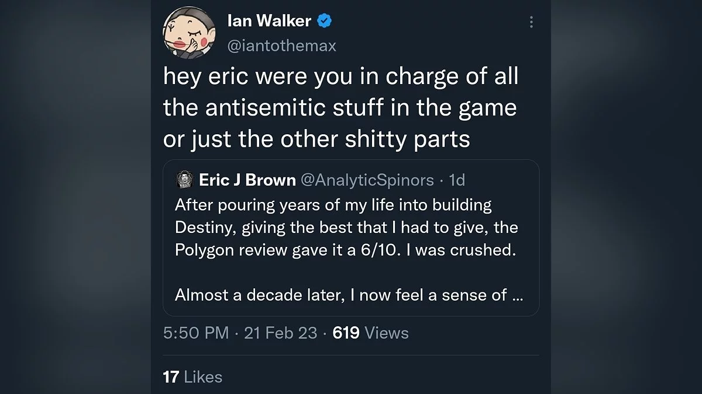
Task: Click the 5:50 PM timestamp
Action: [x=196, y=333]
